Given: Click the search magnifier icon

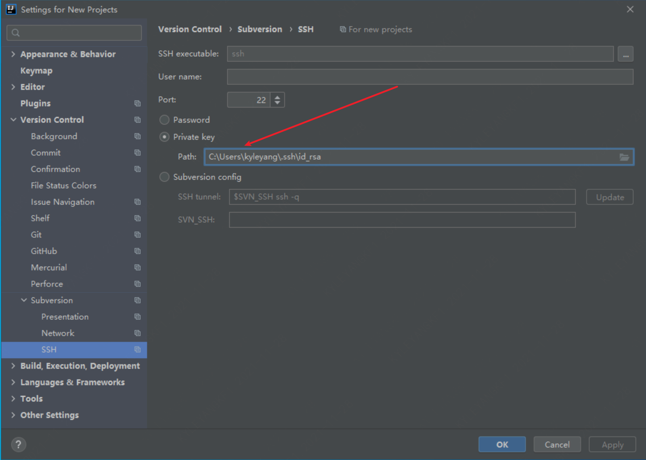Looking at the screenshot, I should 15,33.
